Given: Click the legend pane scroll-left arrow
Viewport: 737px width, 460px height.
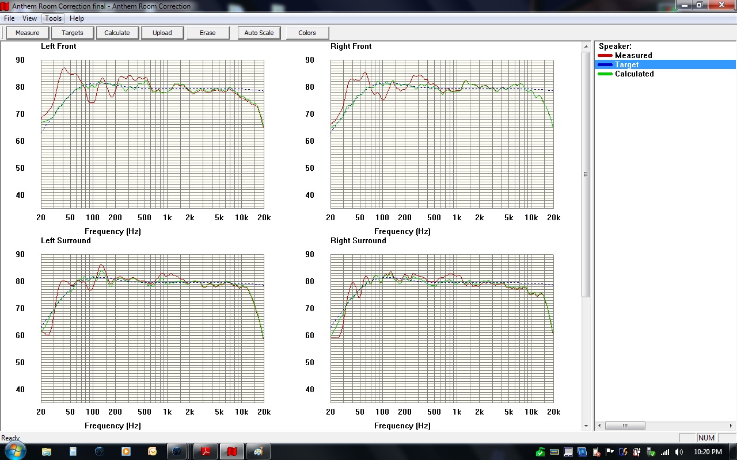Looking at the screenshot, I should pos(600,426).
